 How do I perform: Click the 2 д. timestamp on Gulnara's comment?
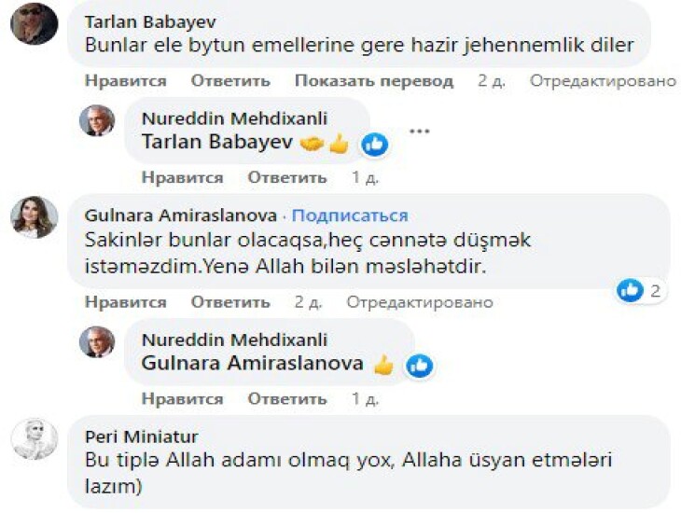pos(308,302)
